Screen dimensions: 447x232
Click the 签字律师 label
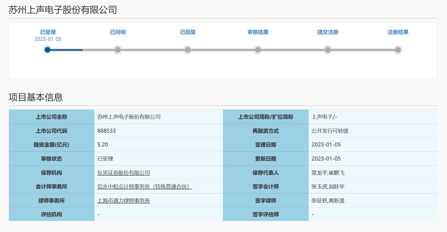(266, 201)
